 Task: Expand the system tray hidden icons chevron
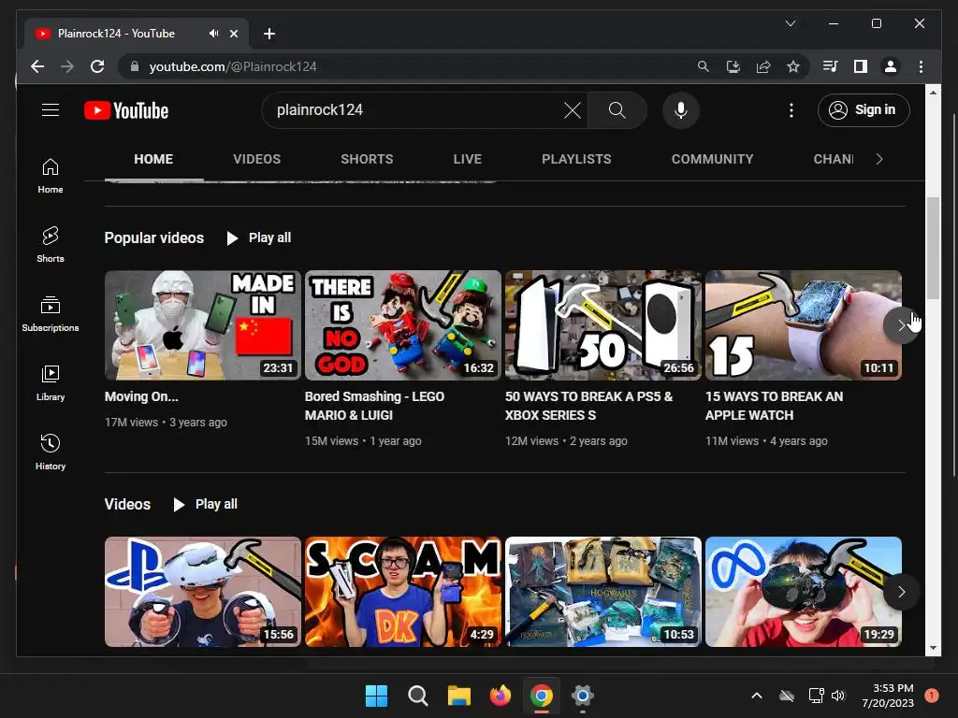(756, 696)
